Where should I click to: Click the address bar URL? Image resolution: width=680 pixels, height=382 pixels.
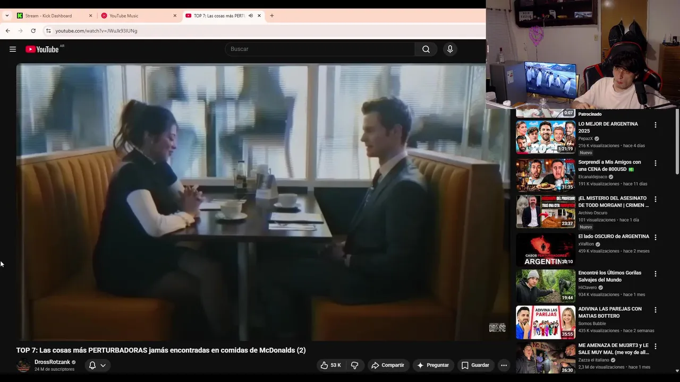pos(96,31)
